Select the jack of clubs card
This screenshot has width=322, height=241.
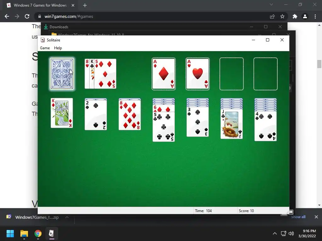click(x=231, y=124)
